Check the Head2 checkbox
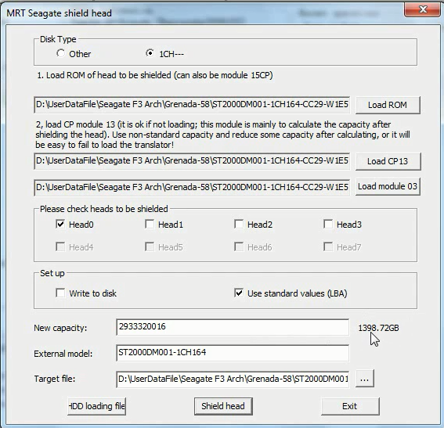 239,225
